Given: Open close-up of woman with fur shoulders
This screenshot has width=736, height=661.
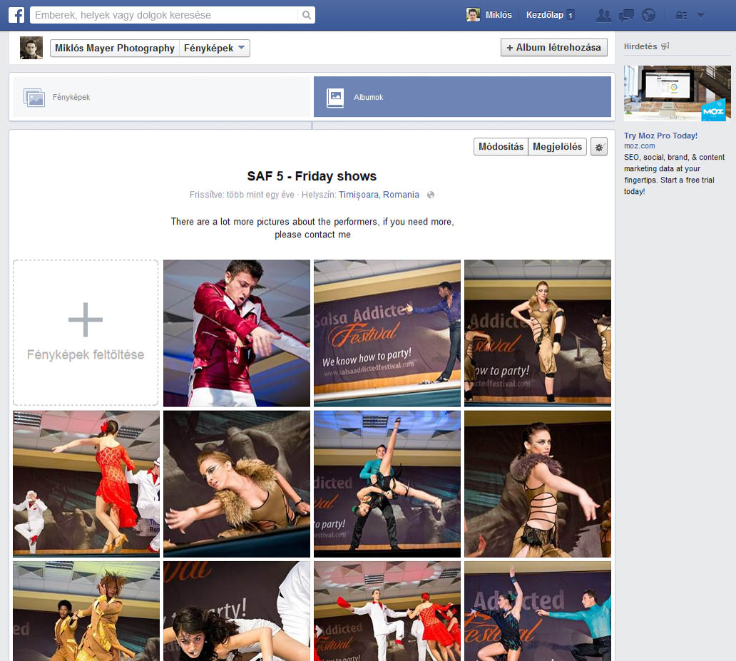Looking at the screenshot, I should (x=237, y=484).
